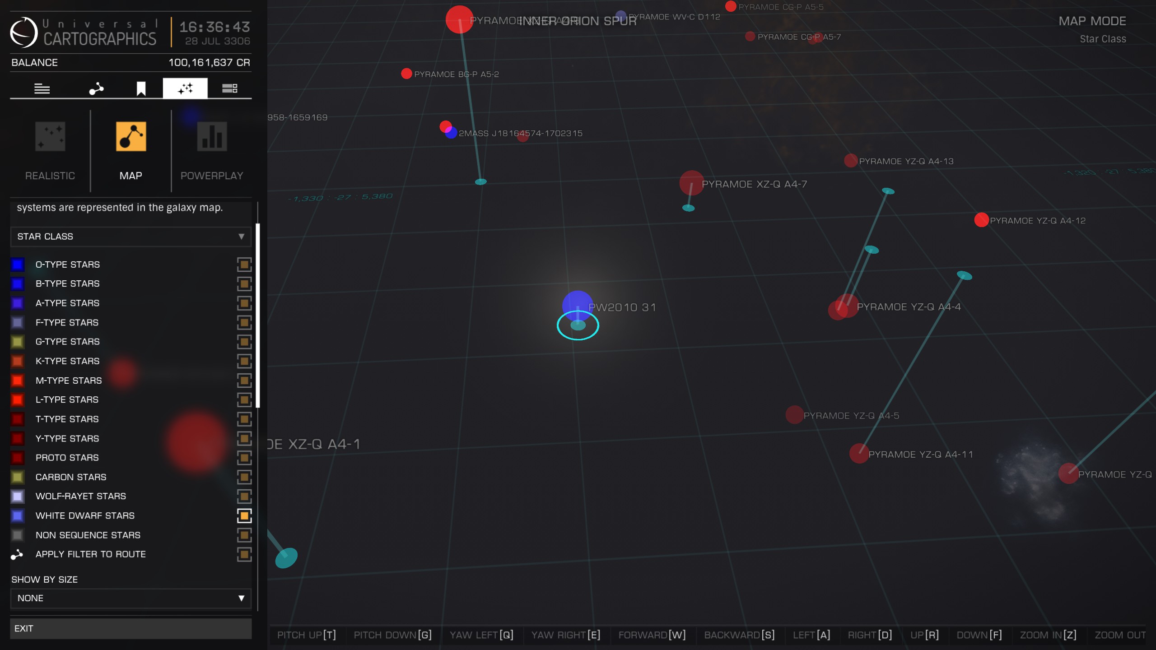This screenshot has width=1156, height=650.
Task: Select the Pyramoe BG-P A5-2 star marker
Action: [406, 74]
